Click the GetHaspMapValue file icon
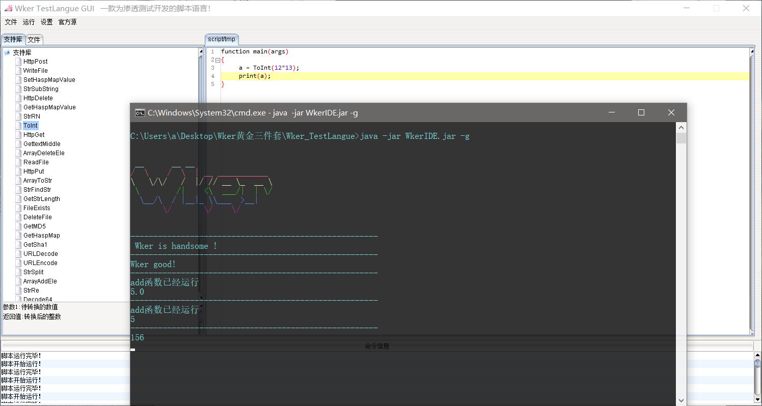The image size is (762, 406). tap(18, 107)
